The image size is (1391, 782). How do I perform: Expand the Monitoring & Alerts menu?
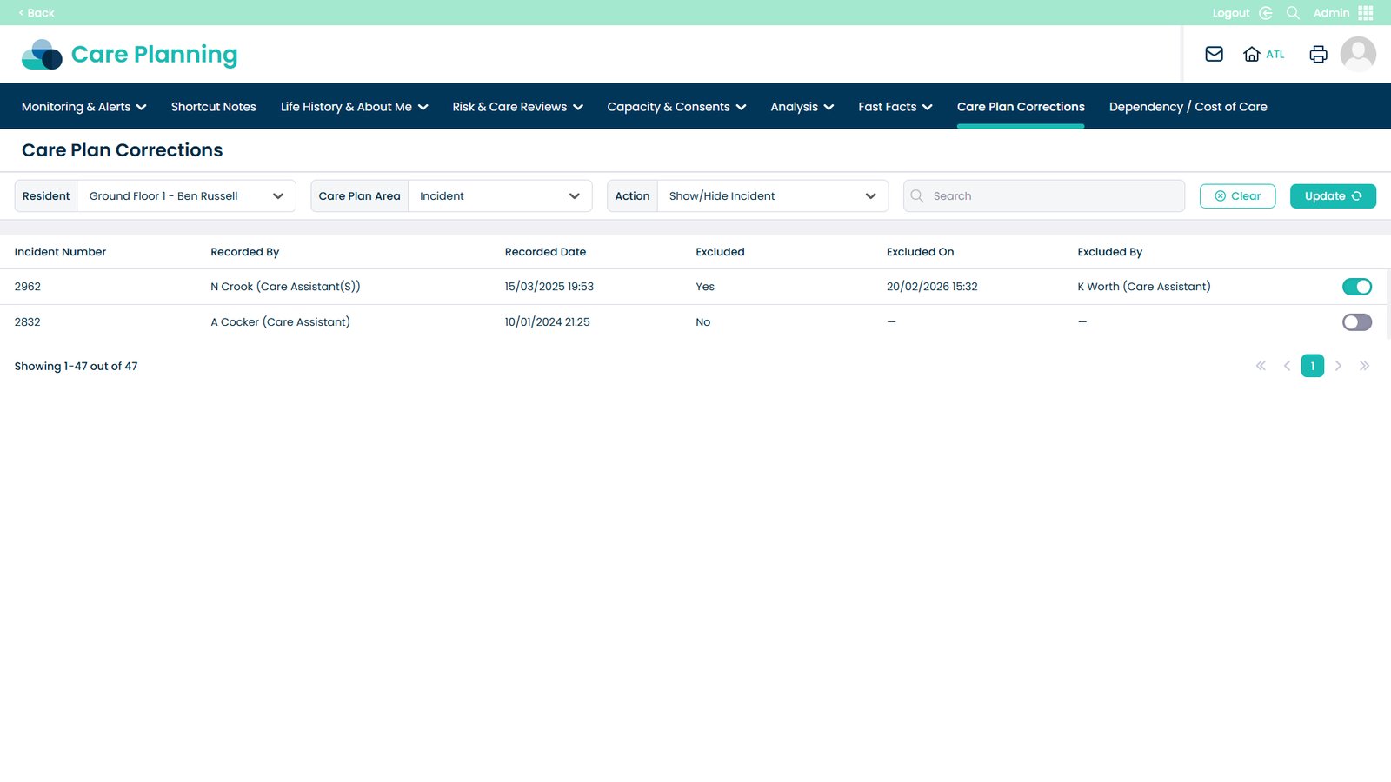(83, 107)
